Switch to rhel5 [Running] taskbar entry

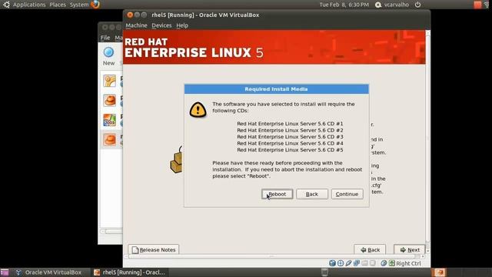pyautogui.click(x=130, y=272)
